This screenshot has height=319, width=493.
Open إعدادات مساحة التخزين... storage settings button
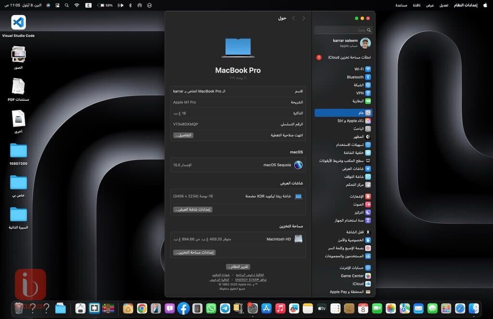195,253
